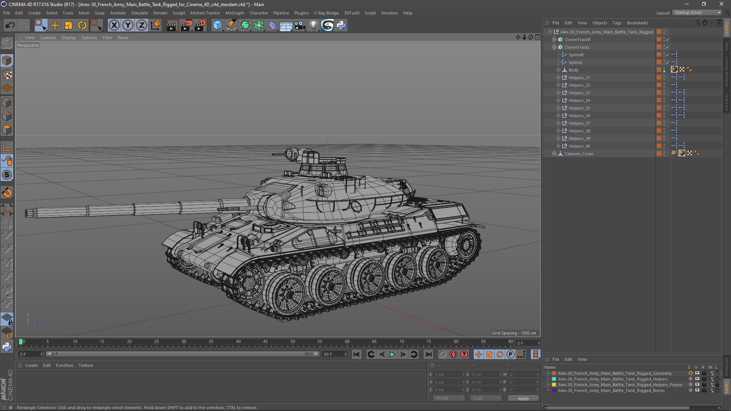Play the animation forward

coord(392,354)
